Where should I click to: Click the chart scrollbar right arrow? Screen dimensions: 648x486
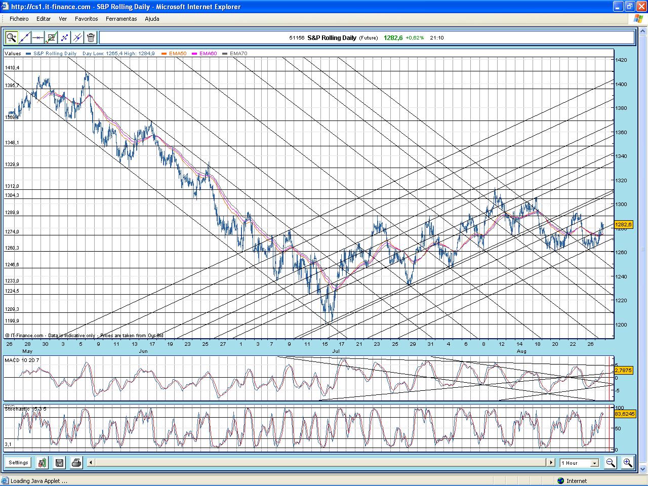(x=551, y=462)
